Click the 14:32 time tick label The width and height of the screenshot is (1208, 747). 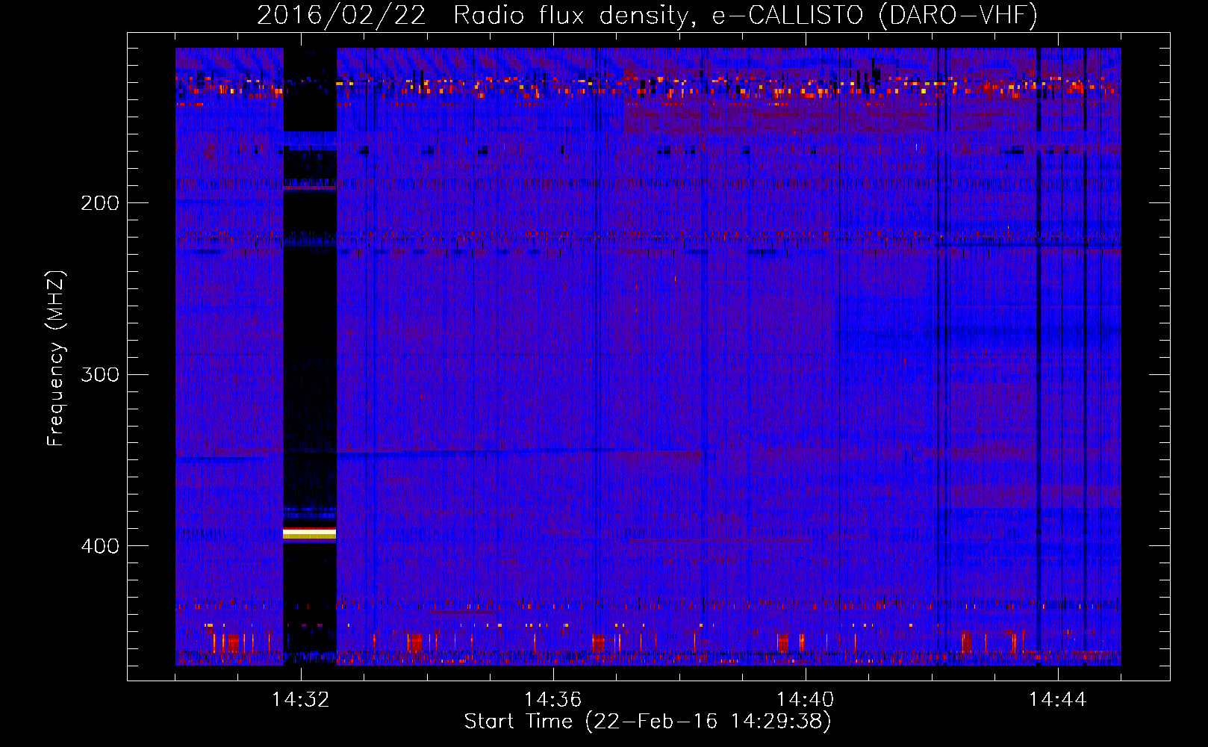click(300, 699)
